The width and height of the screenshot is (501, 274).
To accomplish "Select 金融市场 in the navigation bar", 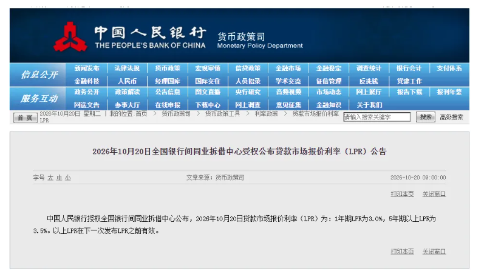I will pos(288,68).
